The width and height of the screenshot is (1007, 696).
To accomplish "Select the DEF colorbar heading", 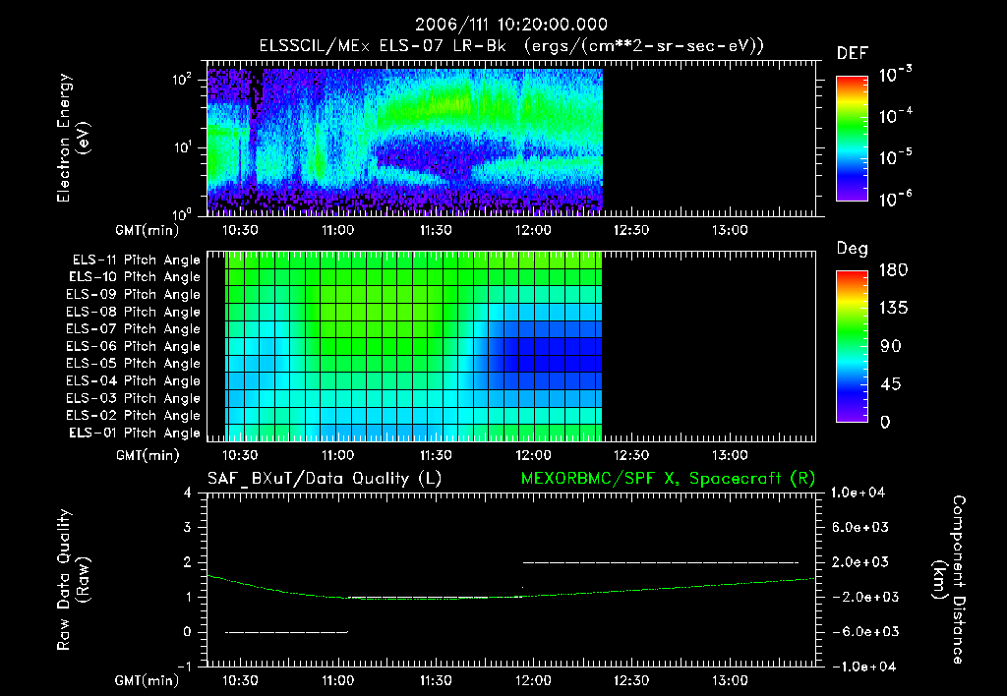I will pos(853,53).
